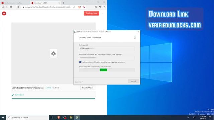Click the red round taskbar app icon
Viewport: 214px width, 120px height.
coord(65,117)
